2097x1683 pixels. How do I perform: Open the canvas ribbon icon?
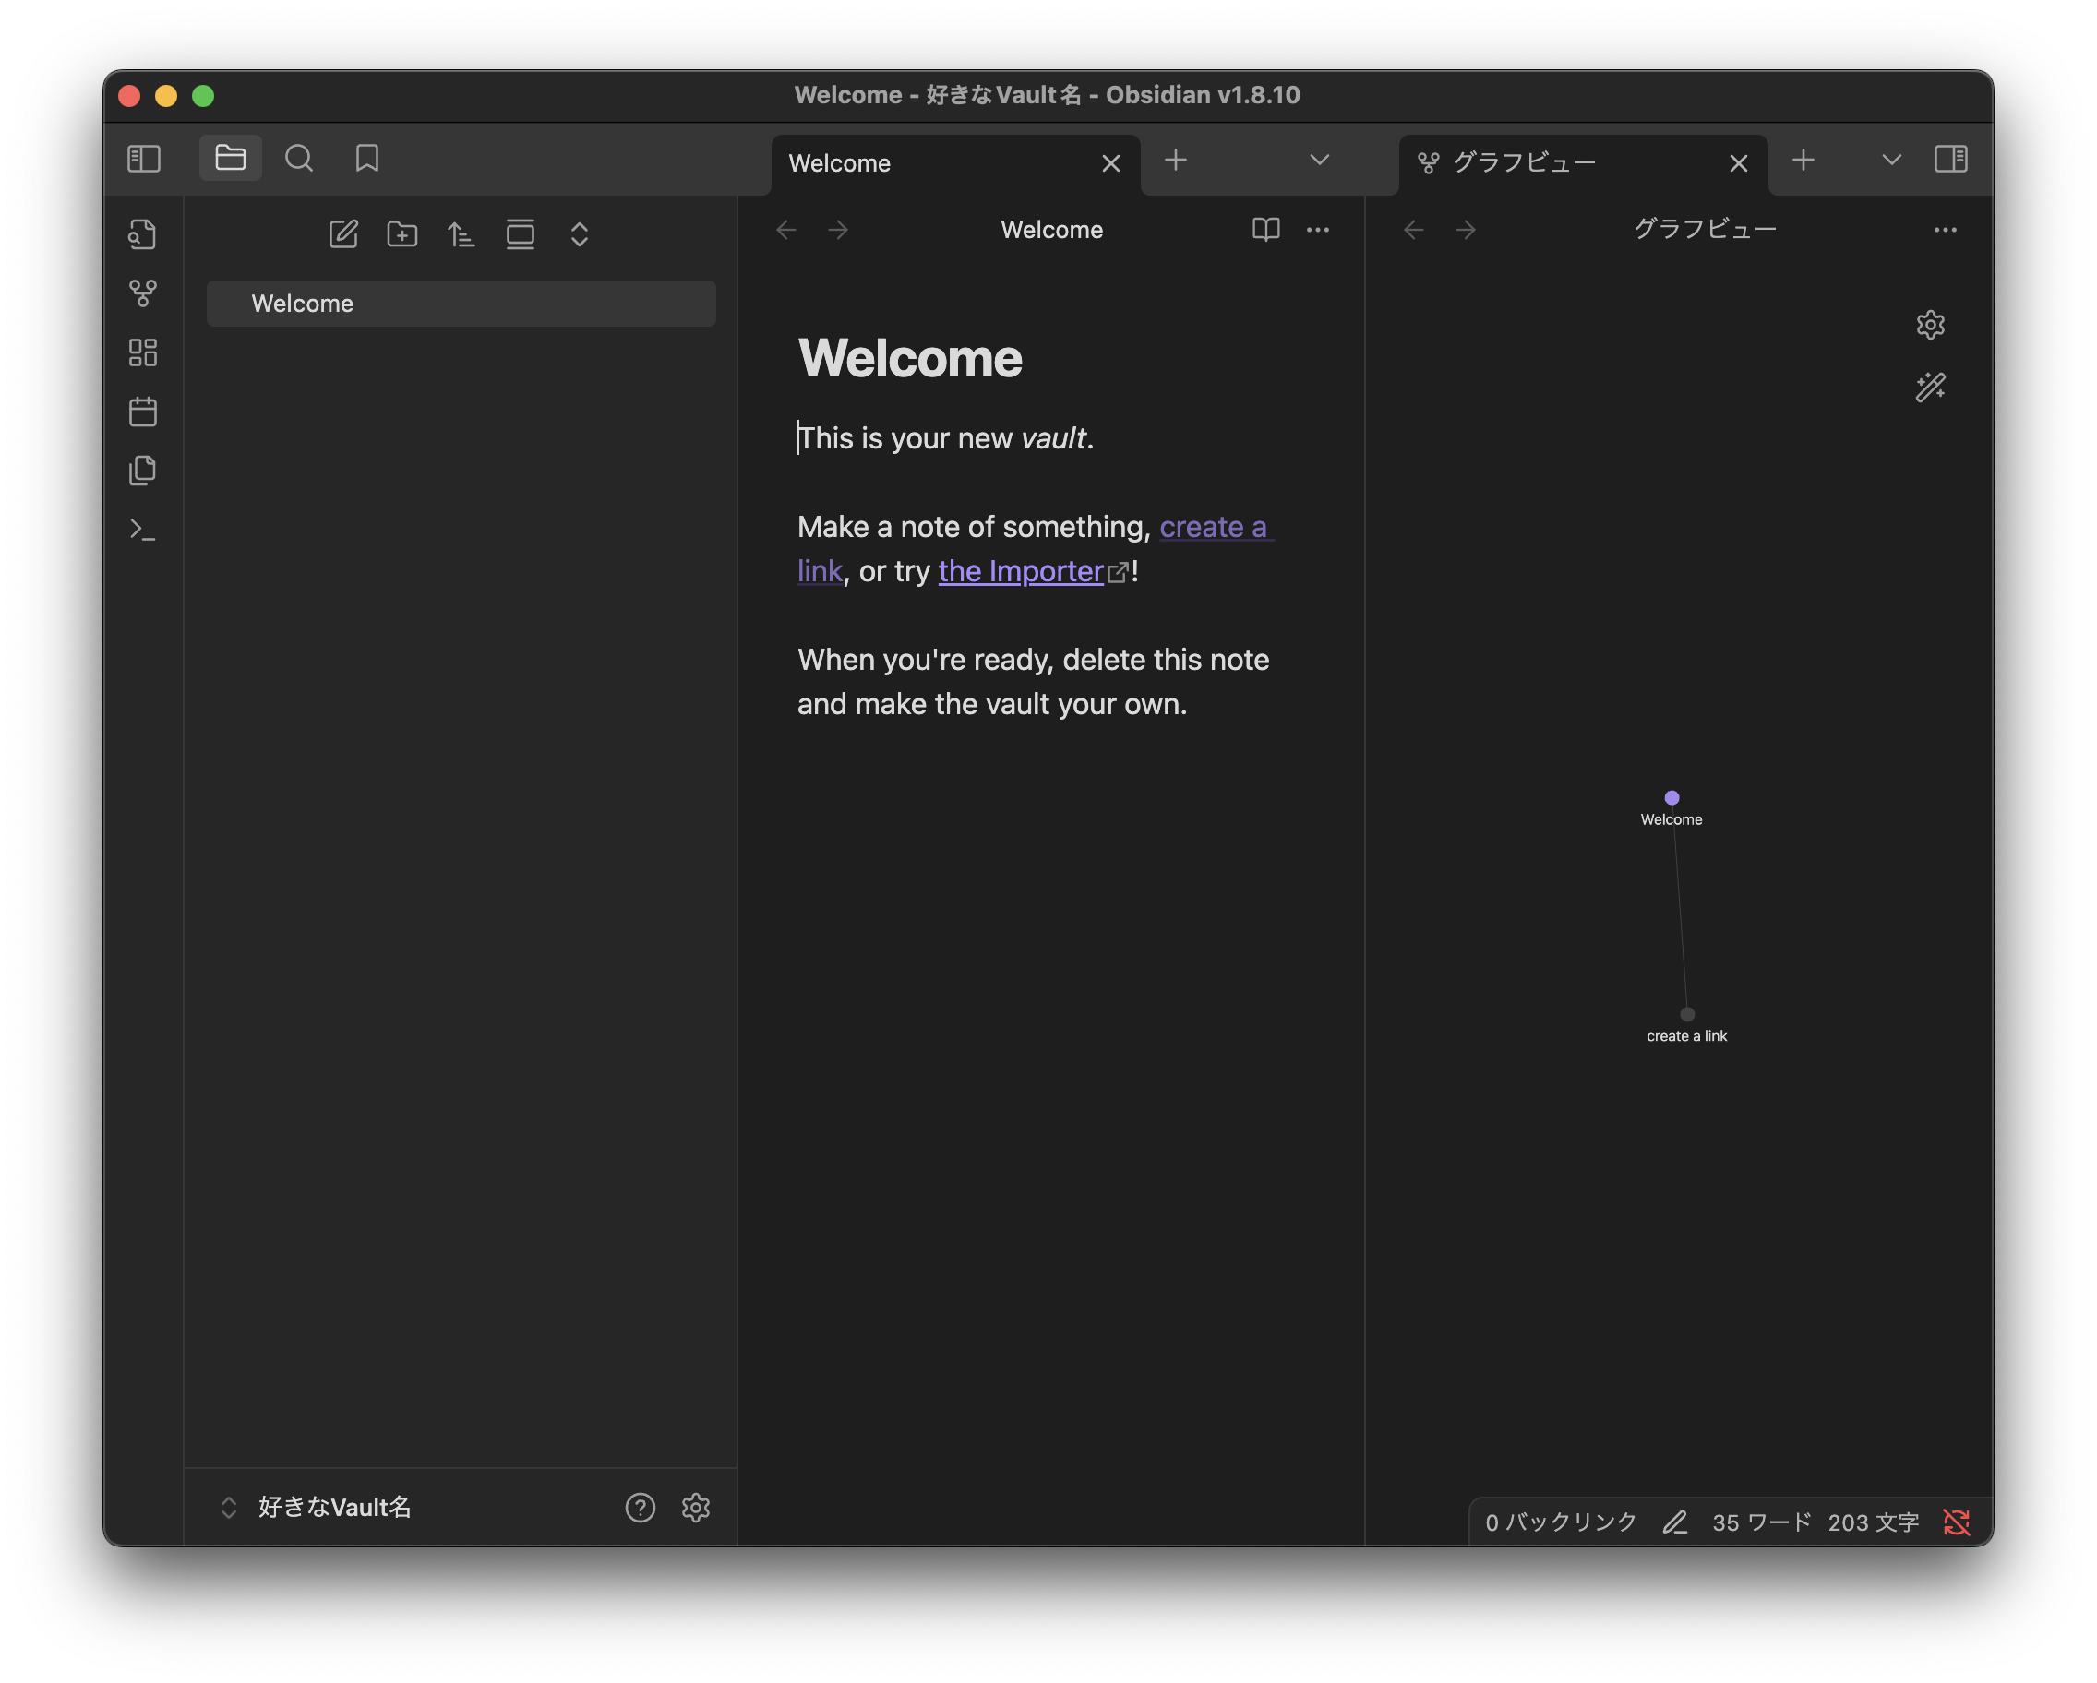[x=143, y=353]
